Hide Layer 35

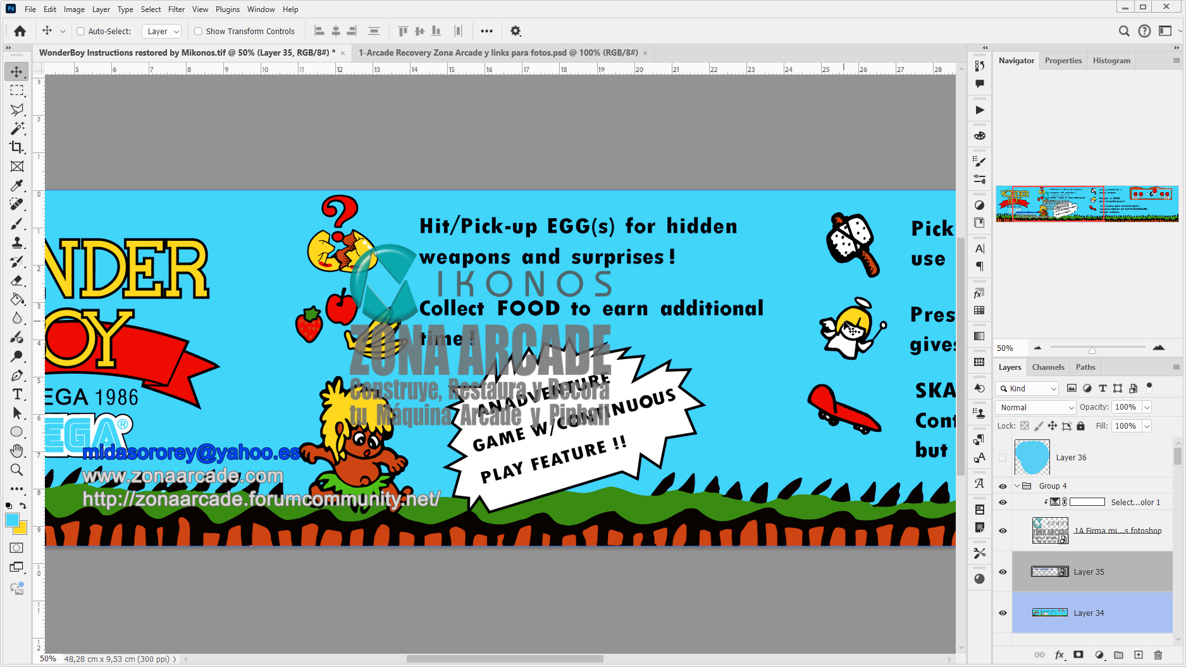pos(1003,572)
